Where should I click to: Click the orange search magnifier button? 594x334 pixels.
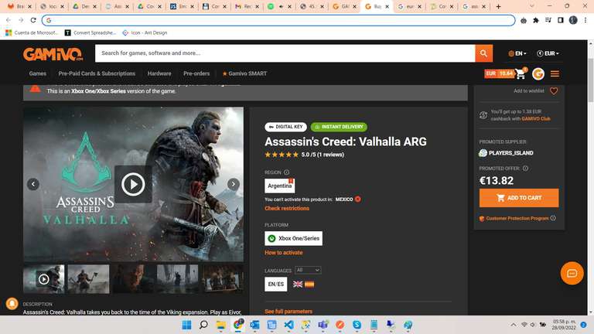click(483, 53)
